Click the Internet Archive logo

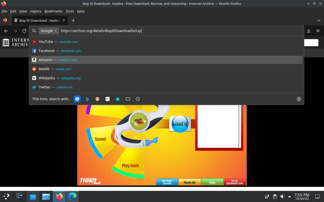pos(15,42)
